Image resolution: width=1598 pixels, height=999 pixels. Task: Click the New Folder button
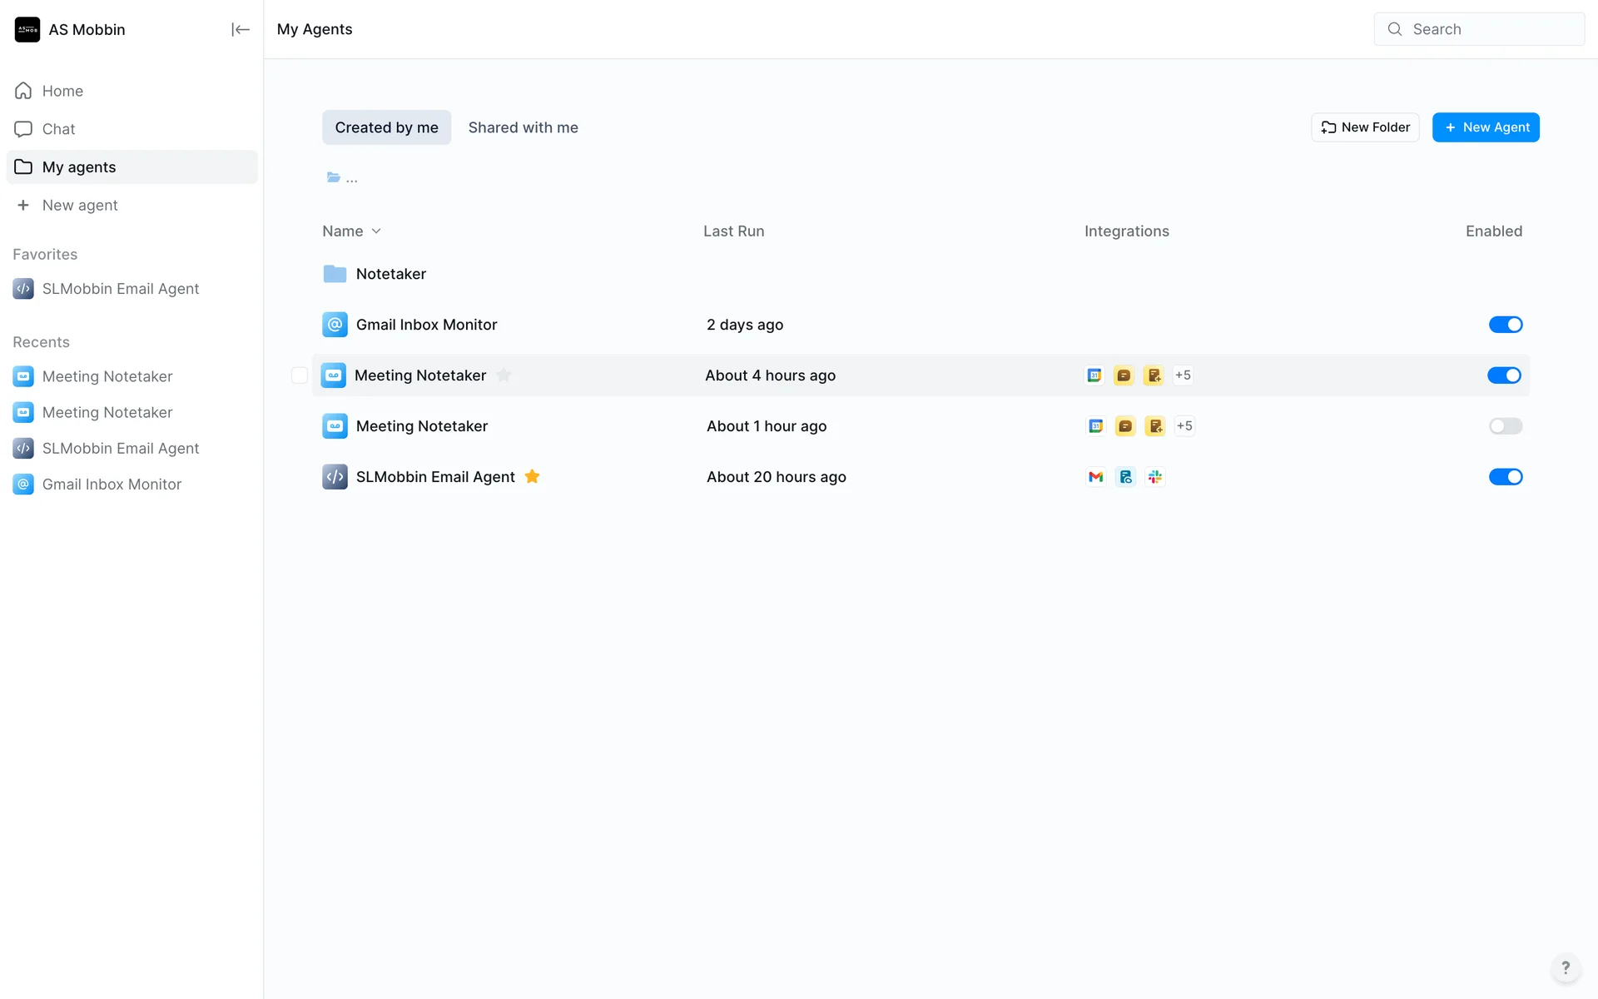[1365, 127]
